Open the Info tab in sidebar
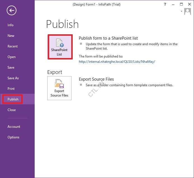The width and height of the screenshot is (194, 178). click(x=10, y=25)
